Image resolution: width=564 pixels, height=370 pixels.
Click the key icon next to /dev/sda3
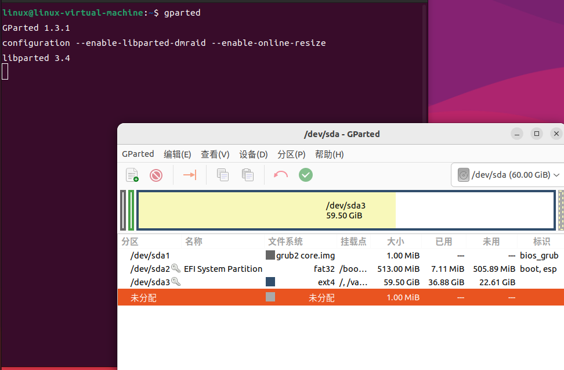coord(176,282)
